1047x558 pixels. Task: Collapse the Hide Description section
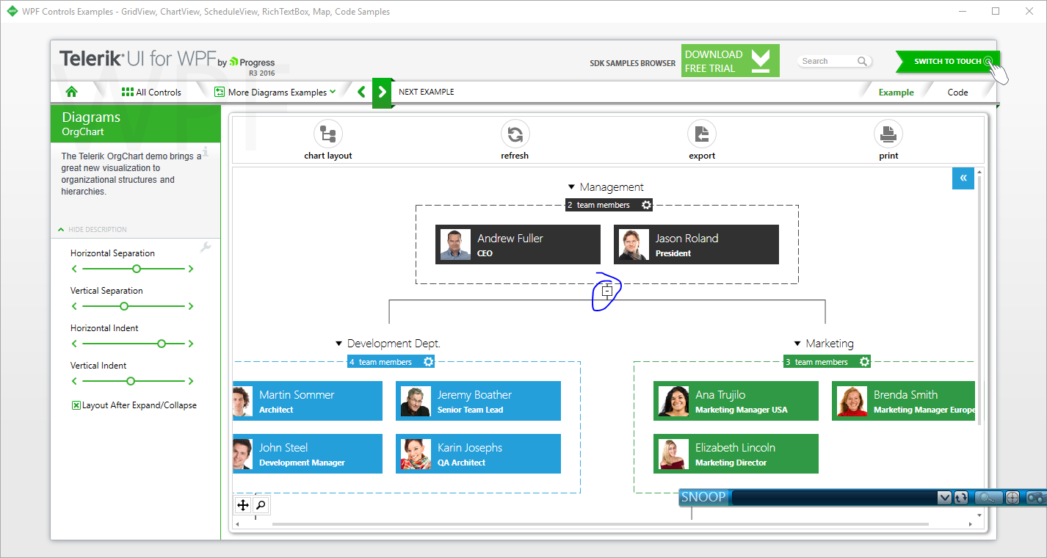tap(93, 230)
